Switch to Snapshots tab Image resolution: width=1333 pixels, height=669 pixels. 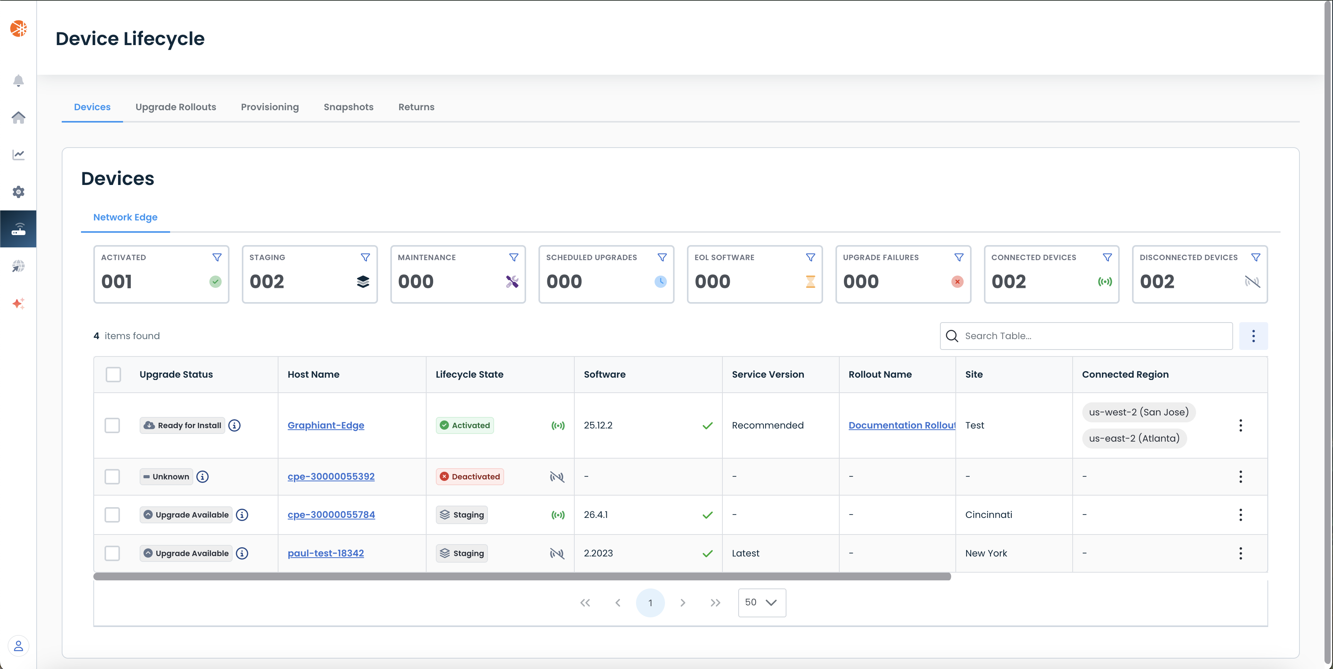coord(349,107)
